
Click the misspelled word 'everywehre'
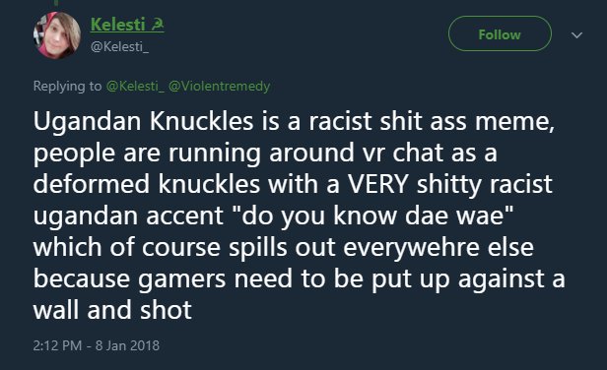411,247
